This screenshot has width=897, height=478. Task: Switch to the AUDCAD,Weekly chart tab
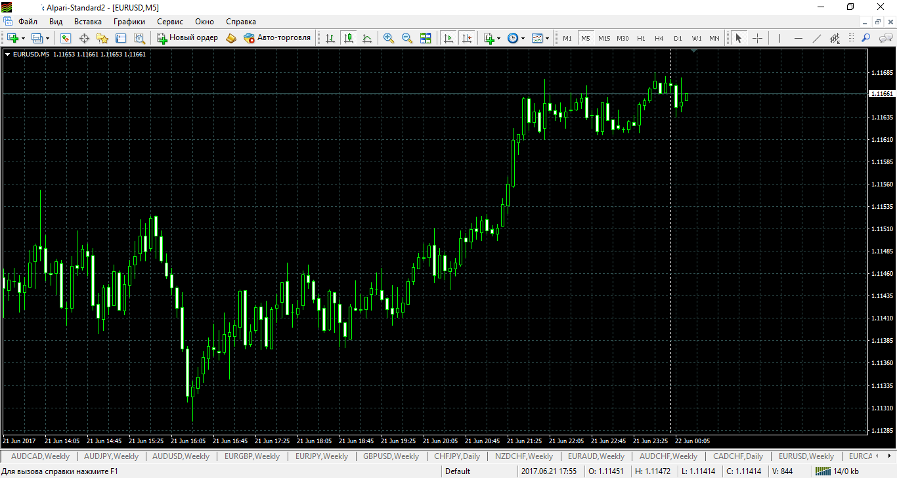40,456
